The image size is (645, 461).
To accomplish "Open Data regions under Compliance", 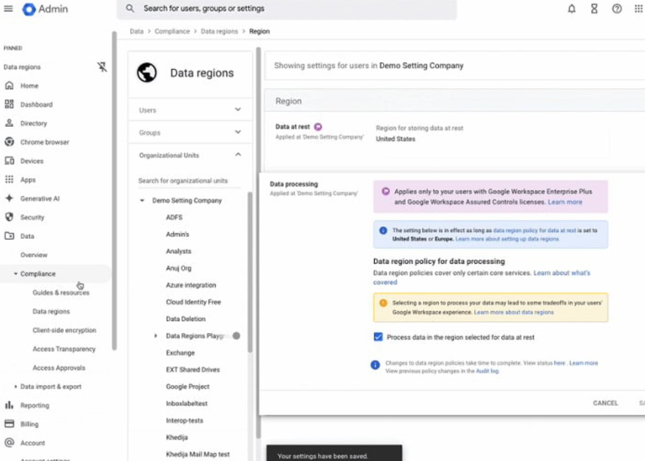I will [51, 311].
